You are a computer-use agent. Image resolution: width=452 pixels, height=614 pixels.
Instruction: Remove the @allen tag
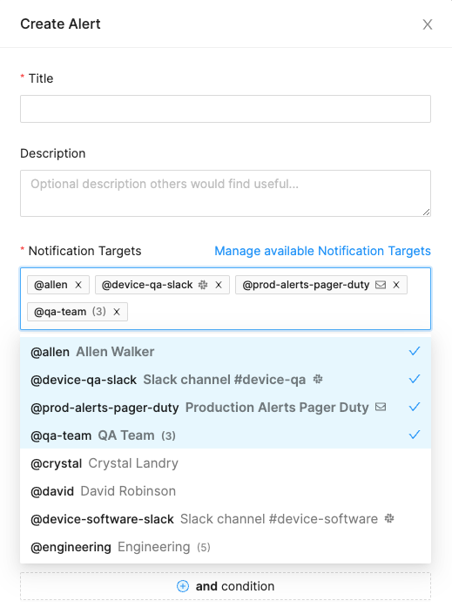point(78,285)
